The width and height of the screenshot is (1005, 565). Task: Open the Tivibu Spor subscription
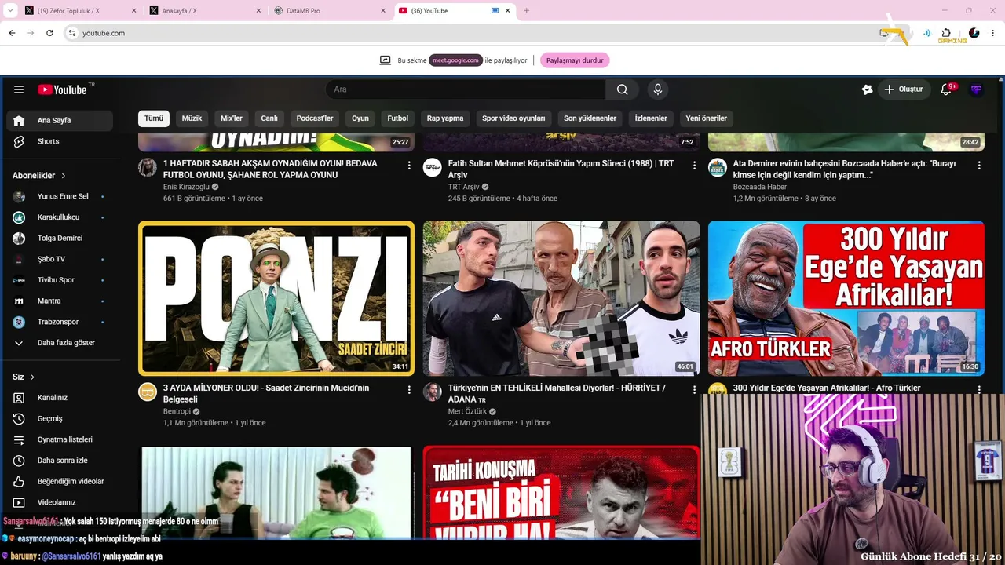60,280
